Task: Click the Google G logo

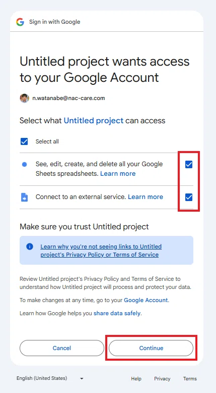Action: click(20, 22)
